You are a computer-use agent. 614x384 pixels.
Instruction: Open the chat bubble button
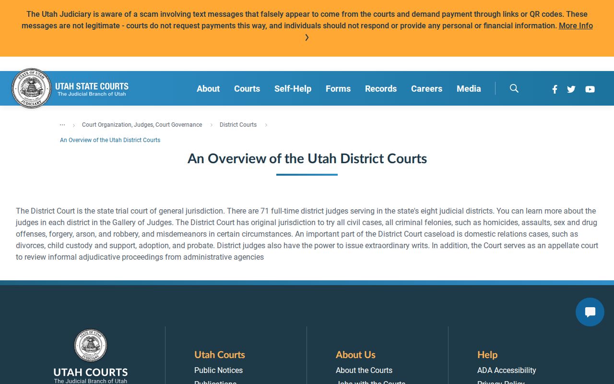point(590,312)
